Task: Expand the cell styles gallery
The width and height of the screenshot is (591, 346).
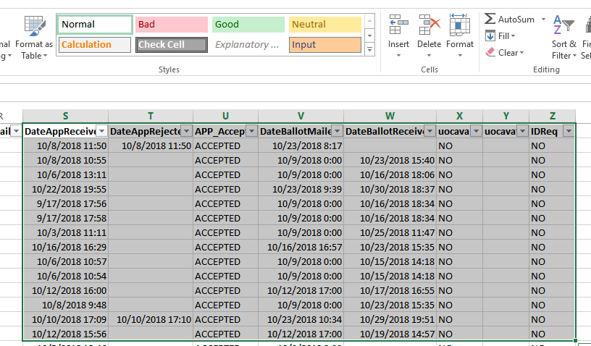Action: tap(369, 50)
